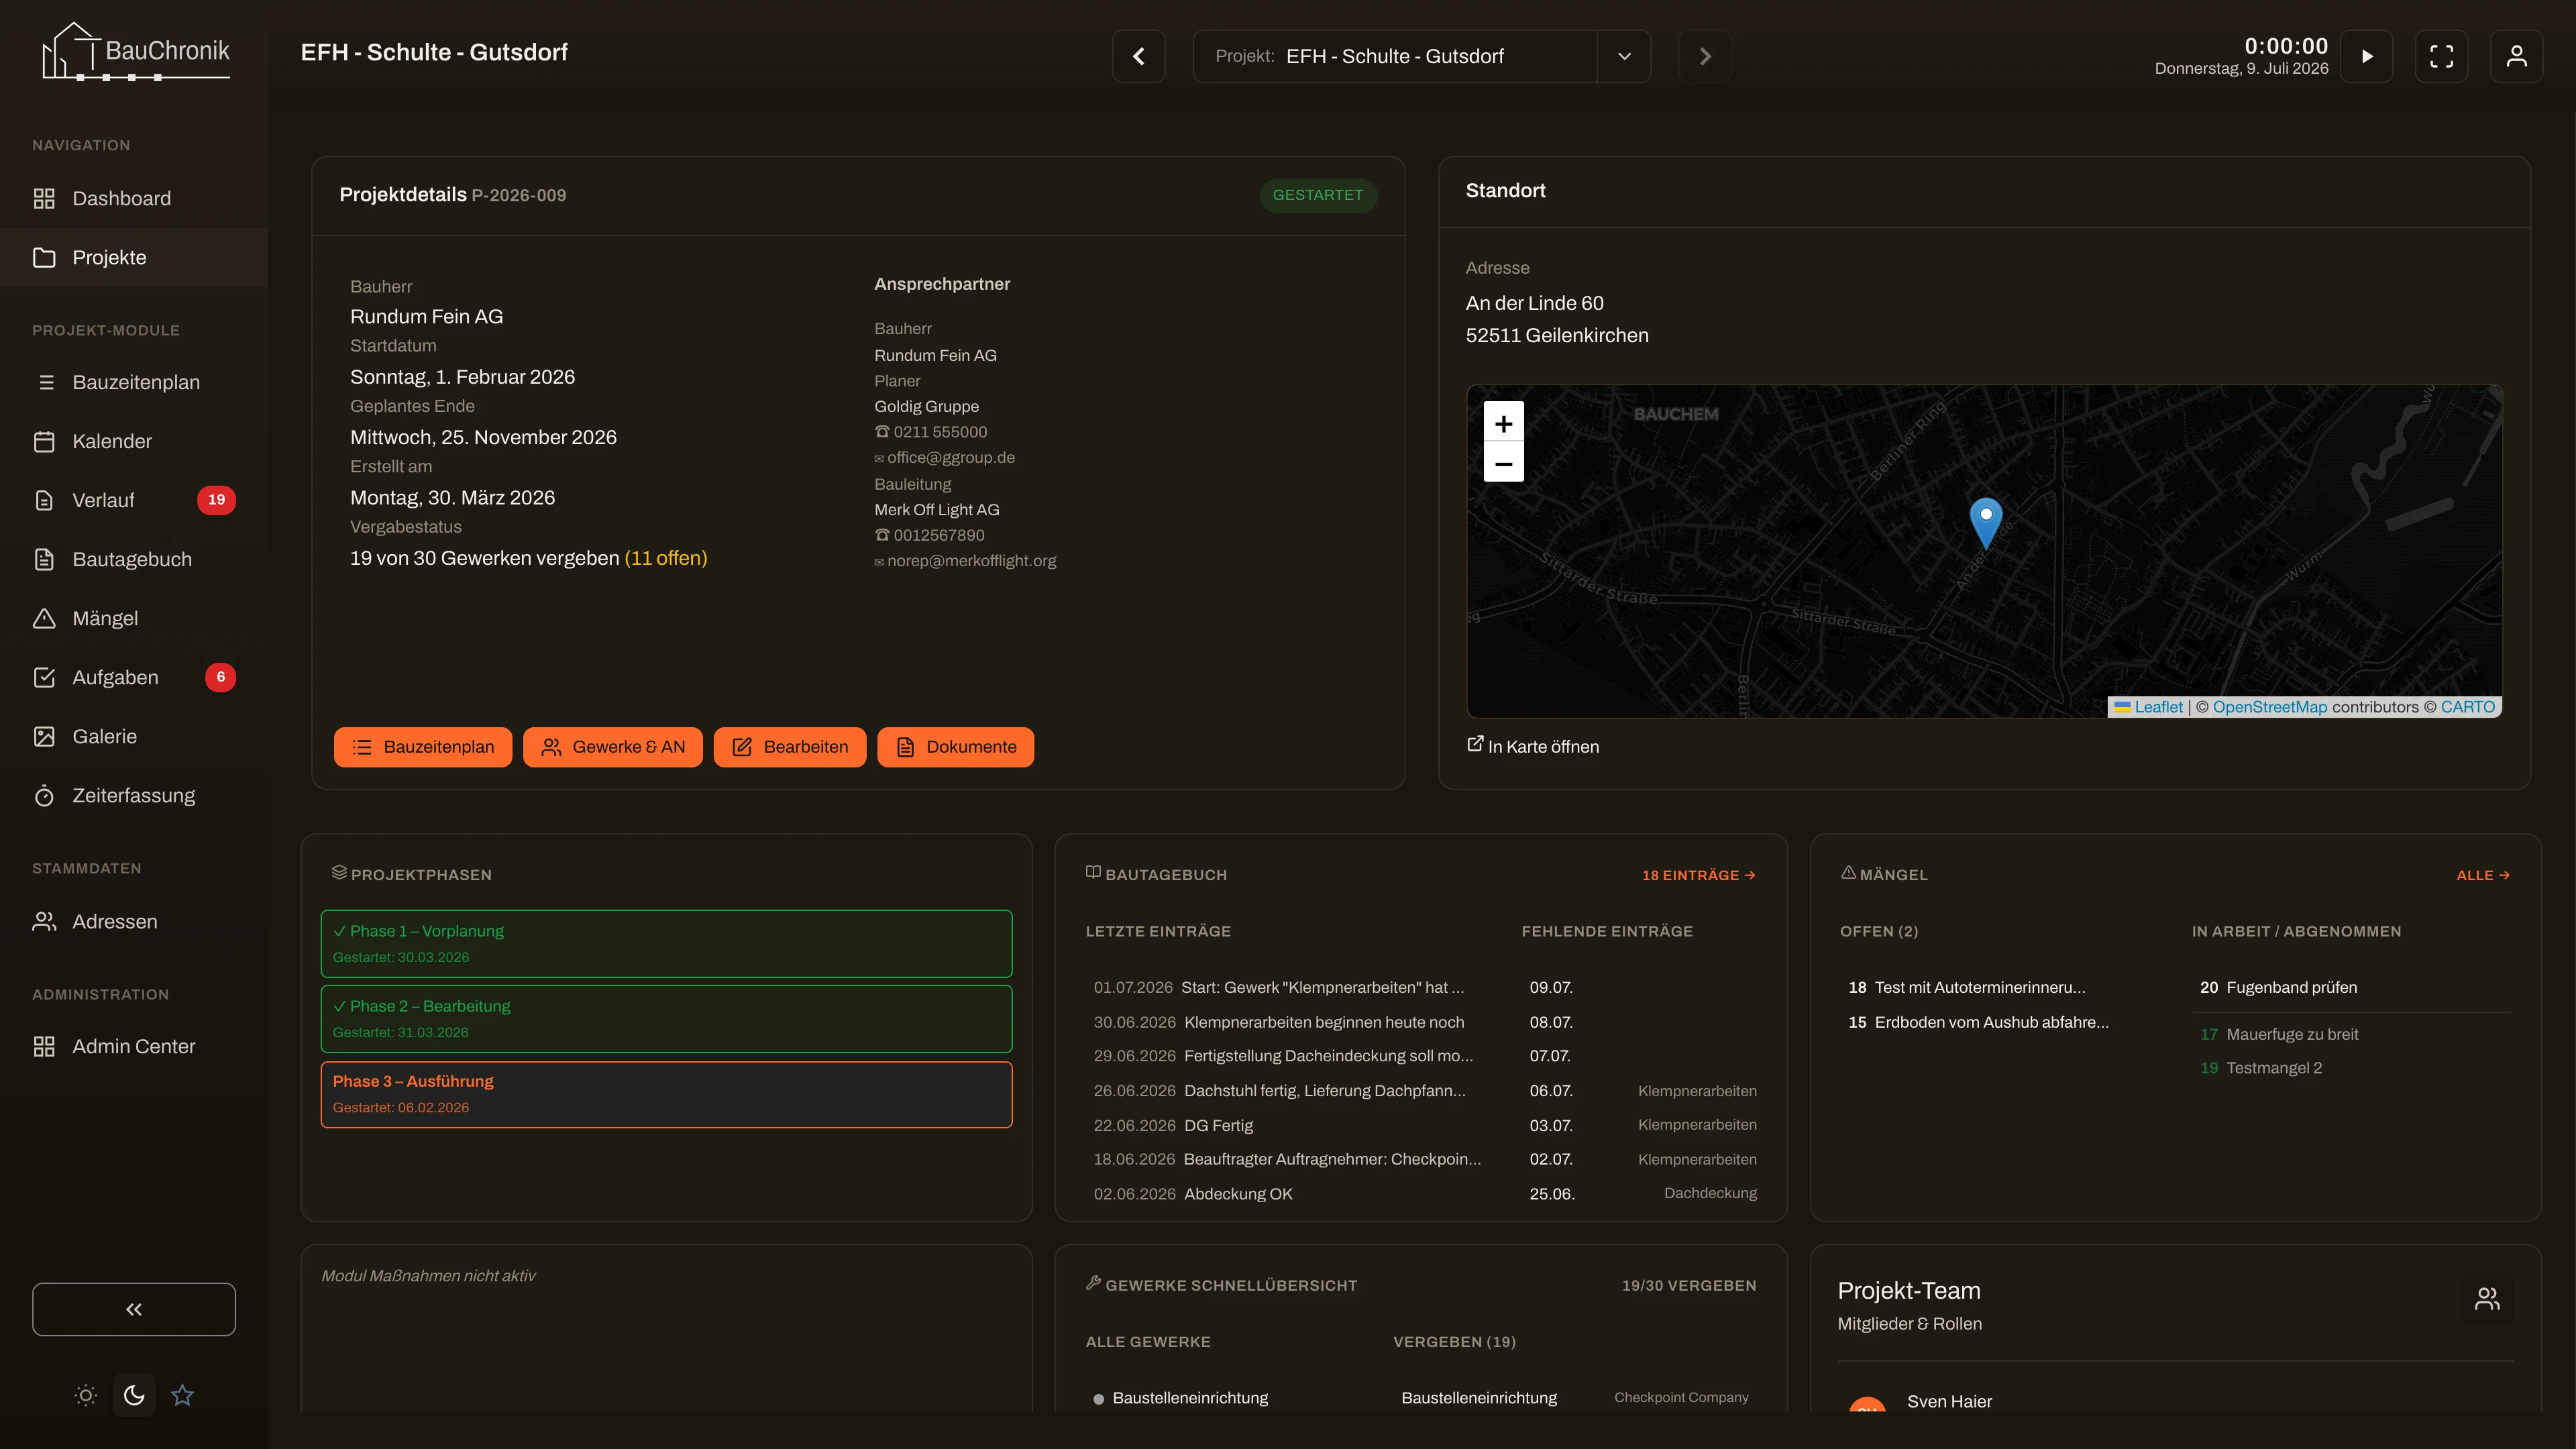The width and height of the screenshot is (2576, 1449).
Task: Click the Admin Center grid icon
Action: (44, 1046)
